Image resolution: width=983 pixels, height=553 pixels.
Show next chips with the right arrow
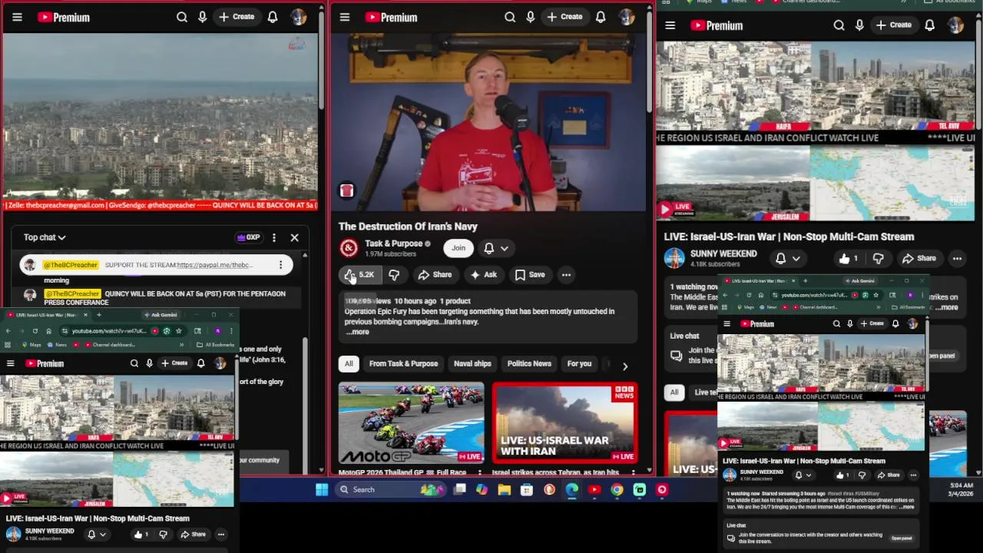pos(624,366)
